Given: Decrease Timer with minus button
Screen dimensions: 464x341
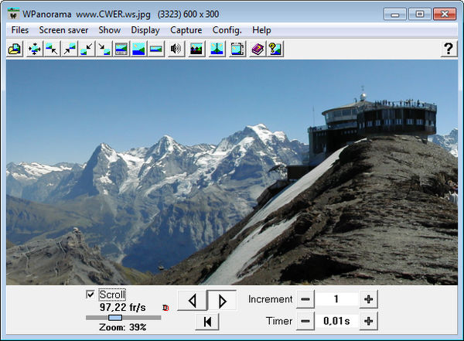Looking at the screenshot, I should coord(305,321).
